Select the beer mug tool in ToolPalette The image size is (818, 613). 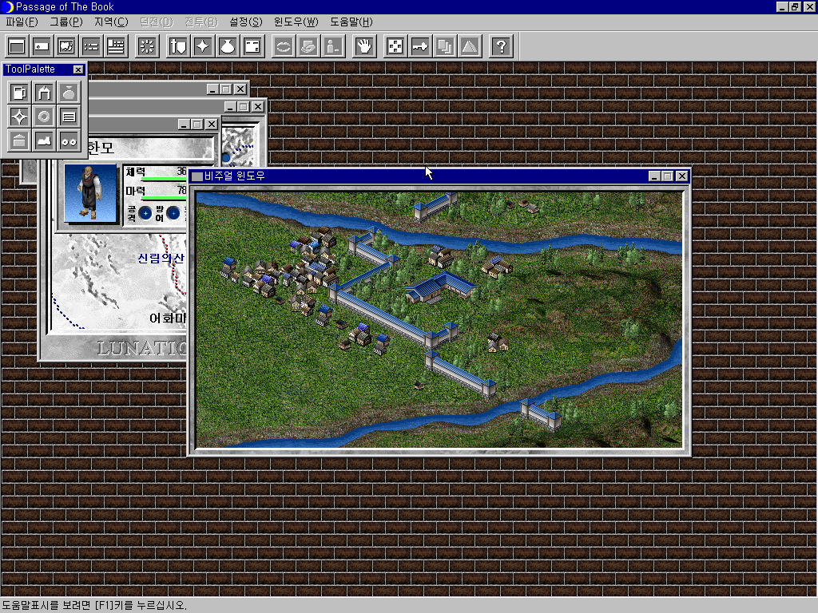pos(19,93)
